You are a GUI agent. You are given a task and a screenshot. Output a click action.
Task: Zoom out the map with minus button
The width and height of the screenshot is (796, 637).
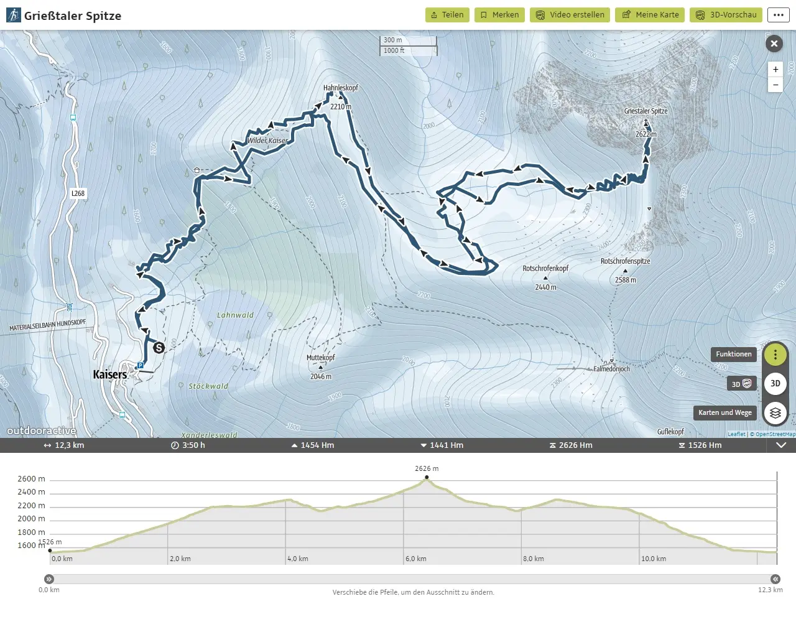click(x=775, y=85)
